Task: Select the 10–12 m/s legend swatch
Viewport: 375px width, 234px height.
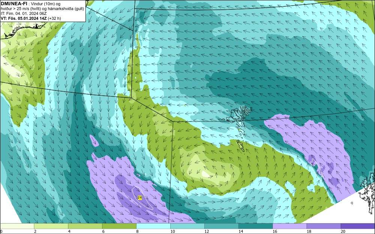Action: tap(187, 226)
